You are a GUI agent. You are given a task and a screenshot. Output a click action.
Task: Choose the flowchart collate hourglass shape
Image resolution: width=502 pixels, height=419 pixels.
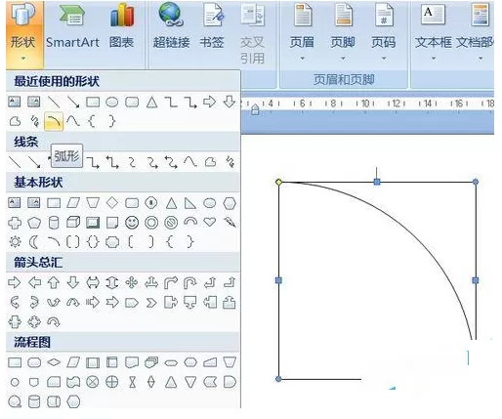tap(132, 382)
